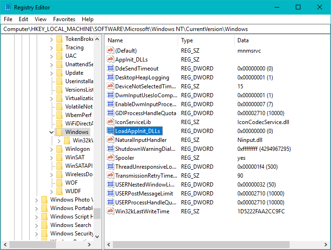
Task: Open the View menu
Action: click(x=40, y=19)
